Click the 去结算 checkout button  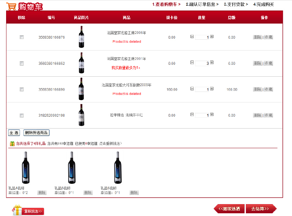(x=261, y=209)
